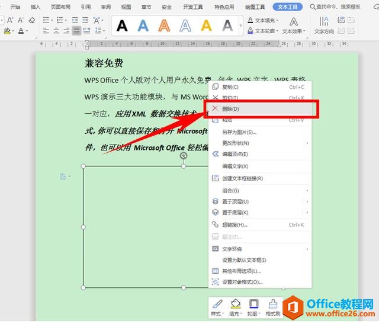Choose 超链接(H) from the context menu
379x324 pixels.
[x=260, y=225]
